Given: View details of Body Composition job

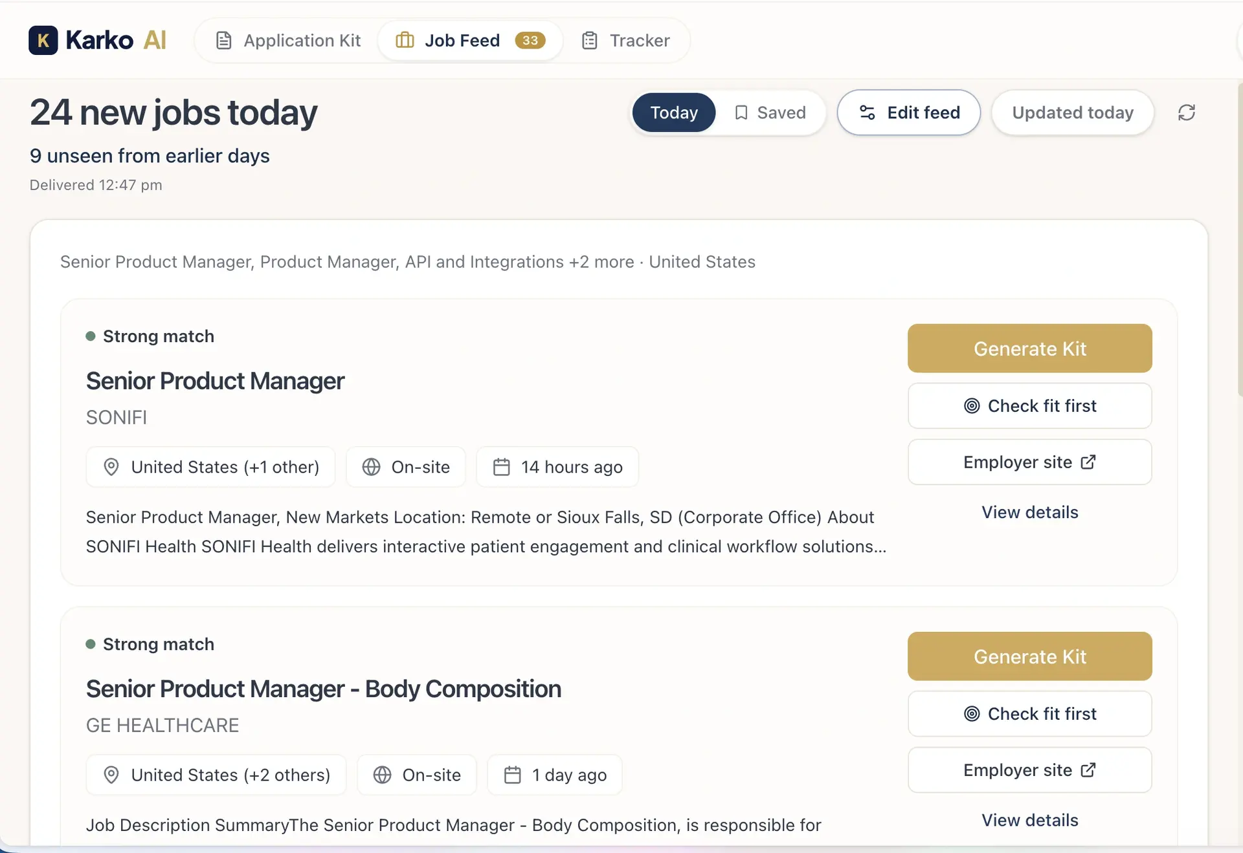Looking at the screenshot, I should tap(1029, 820).
